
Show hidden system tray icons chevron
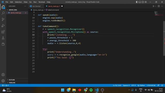click(x=129, y=90)
